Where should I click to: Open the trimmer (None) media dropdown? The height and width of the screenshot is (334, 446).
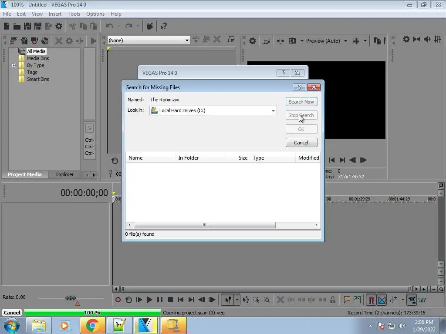[187, 40]
